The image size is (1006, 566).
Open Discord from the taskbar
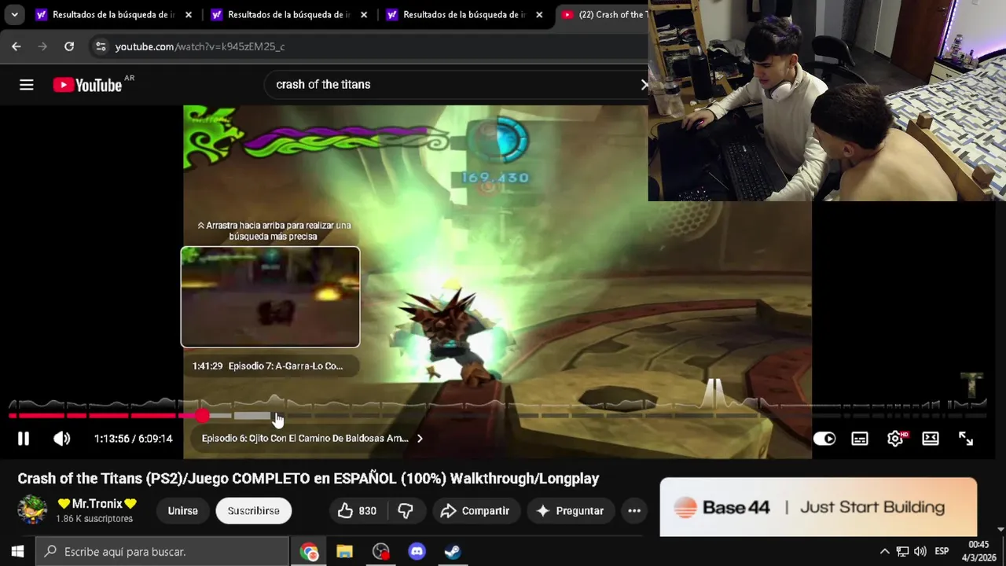[417, 552]
